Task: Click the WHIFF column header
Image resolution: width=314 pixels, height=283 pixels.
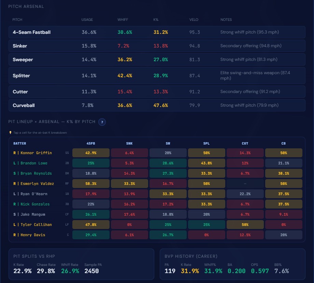Action: 123,20
